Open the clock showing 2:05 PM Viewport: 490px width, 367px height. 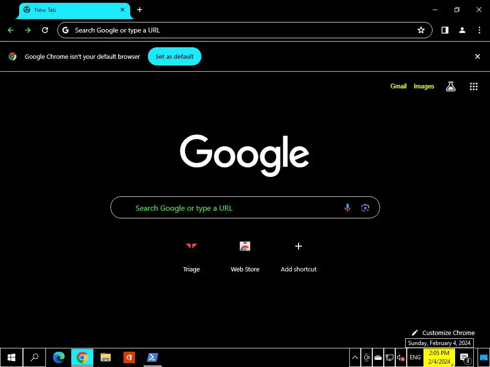pos(439,357)
